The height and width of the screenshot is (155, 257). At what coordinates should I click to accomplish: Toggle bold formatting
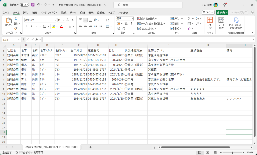(x=26, y=26)
